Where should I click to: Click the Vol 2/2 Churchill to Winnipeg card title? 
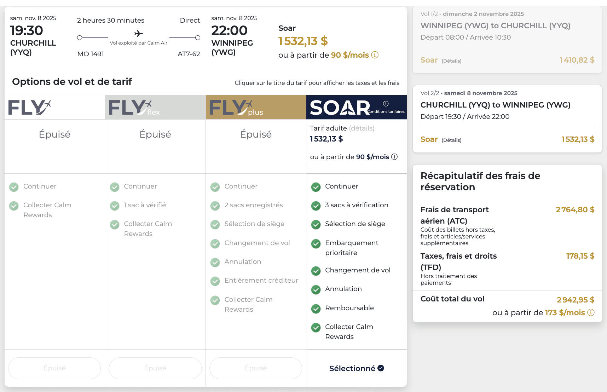[x=495, y=105]
